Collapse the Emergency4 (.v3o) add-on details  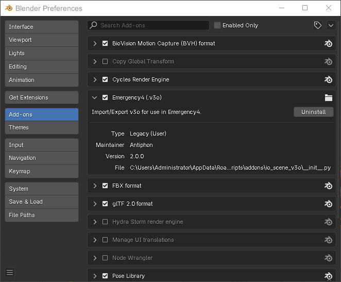(x=95, y=97)
